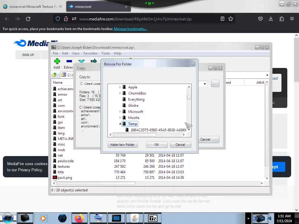Click Firefox reload page icon
Screen dimensions: 299x224
click(28, 19)
